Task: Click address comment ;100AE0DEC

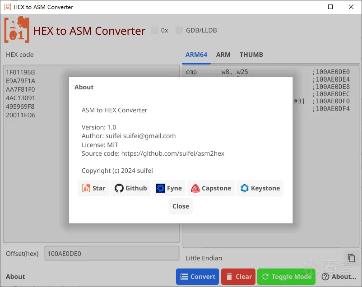Action: click(x=331, y=94)
